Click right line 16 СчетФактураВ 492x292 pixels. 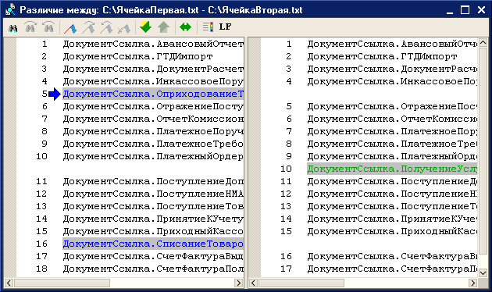point(392,256)
